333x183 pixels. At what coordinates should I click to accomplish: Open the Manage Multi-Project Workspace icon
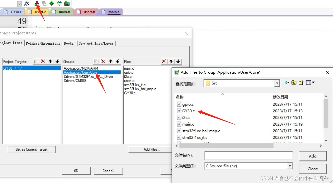tap(44, 4)
